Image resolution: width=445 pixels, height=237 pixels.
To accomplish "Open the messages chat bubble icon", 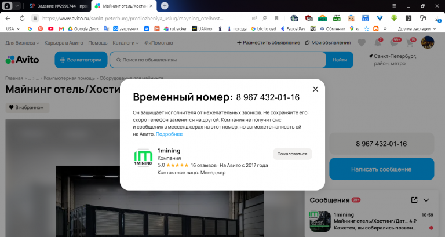I will [394, 43].
